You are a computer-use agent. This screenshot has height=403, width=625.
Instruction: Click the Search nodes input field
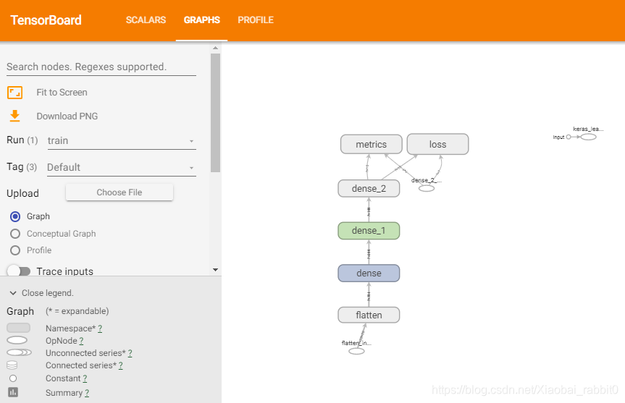click(x=101, y=67)
